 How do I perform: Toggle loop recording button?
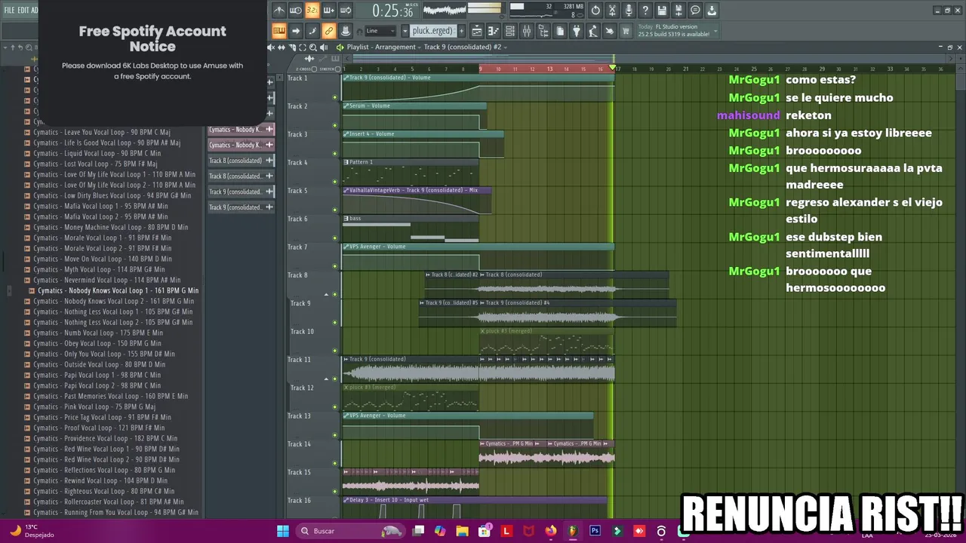(x=346, y=11)
